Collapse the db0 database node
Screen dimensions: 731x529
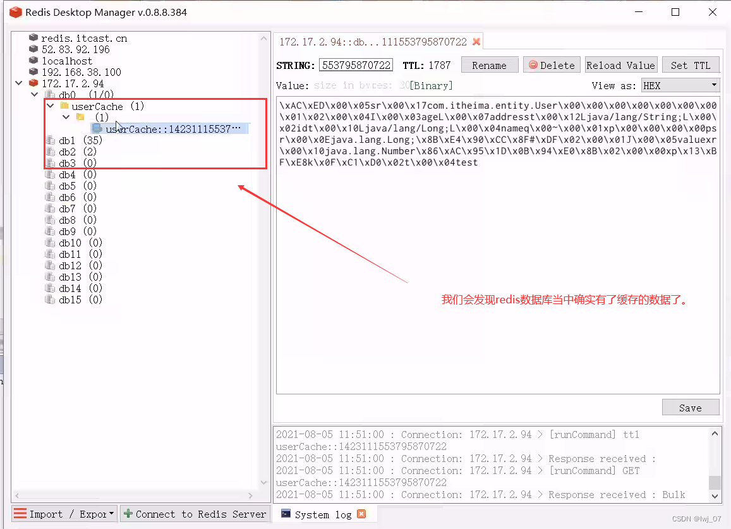(35, 94)
